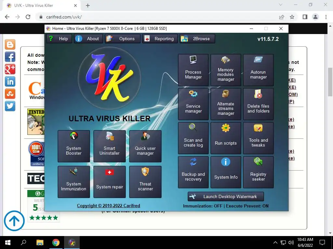Open Memory modules manager tile
Image resolution: width=333 pixels, height=249 pixels.
[226, 70]
